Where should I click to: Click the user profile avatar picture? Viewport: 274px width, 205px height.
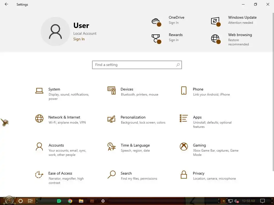(55, 31)
